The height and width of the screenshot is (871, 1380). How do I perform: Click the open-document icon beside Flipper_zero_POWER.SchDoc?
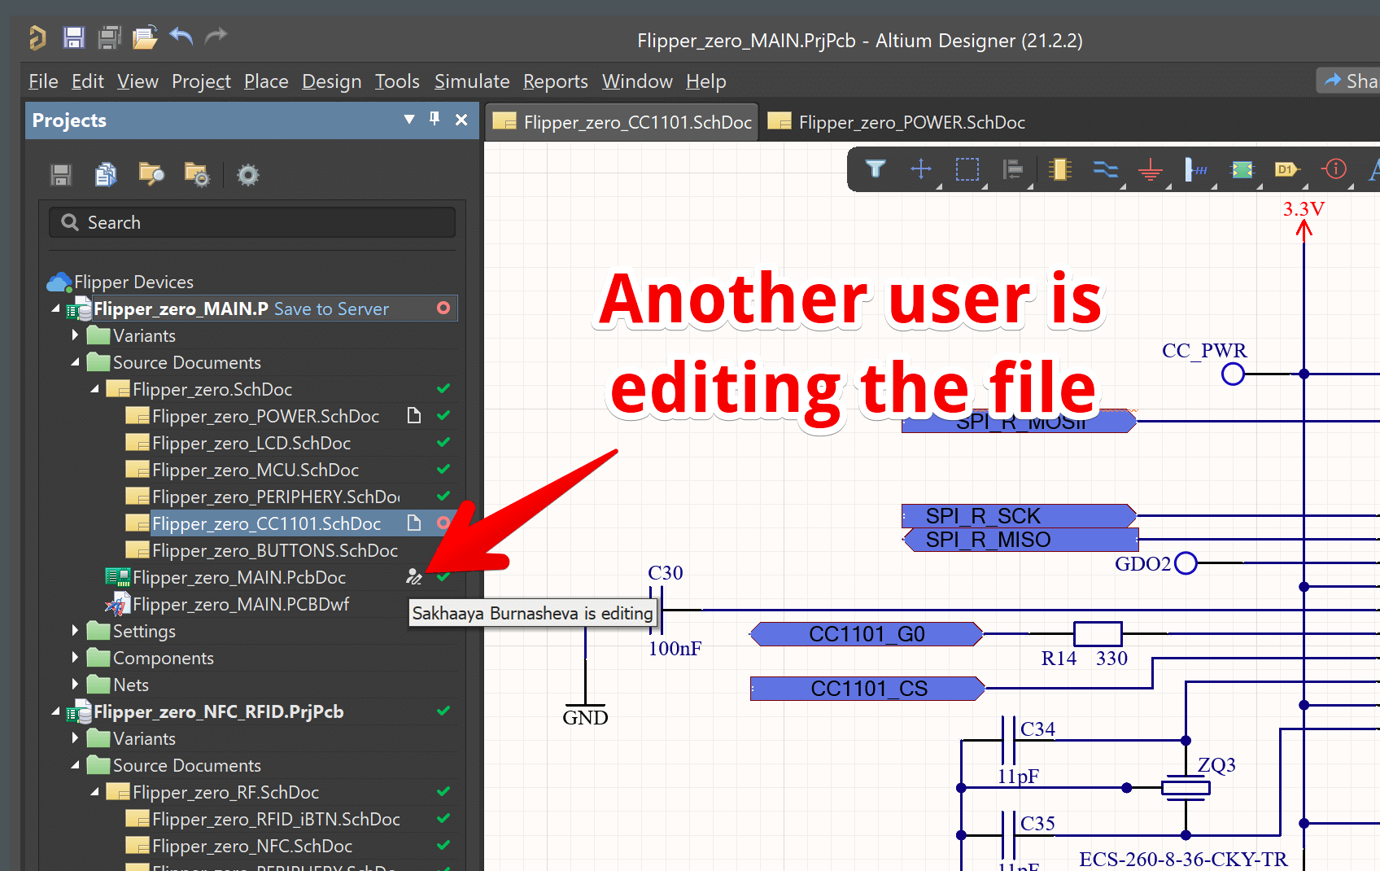pyautogui.click(x=414, y=416)
